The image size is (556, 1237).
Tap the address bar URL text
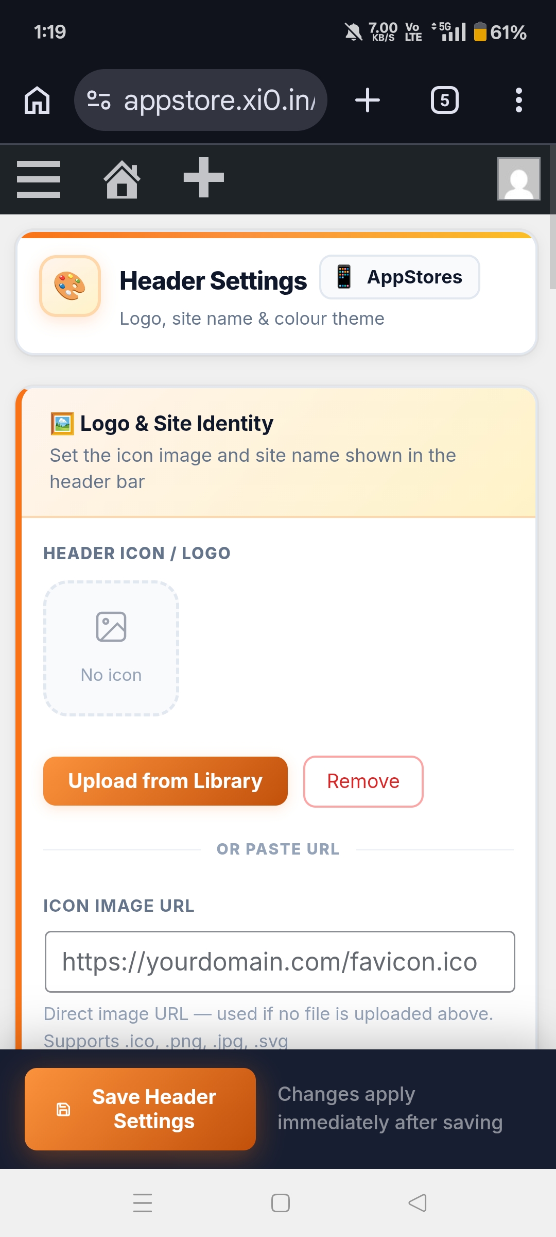pyautogui.click(x=219, y=100)
